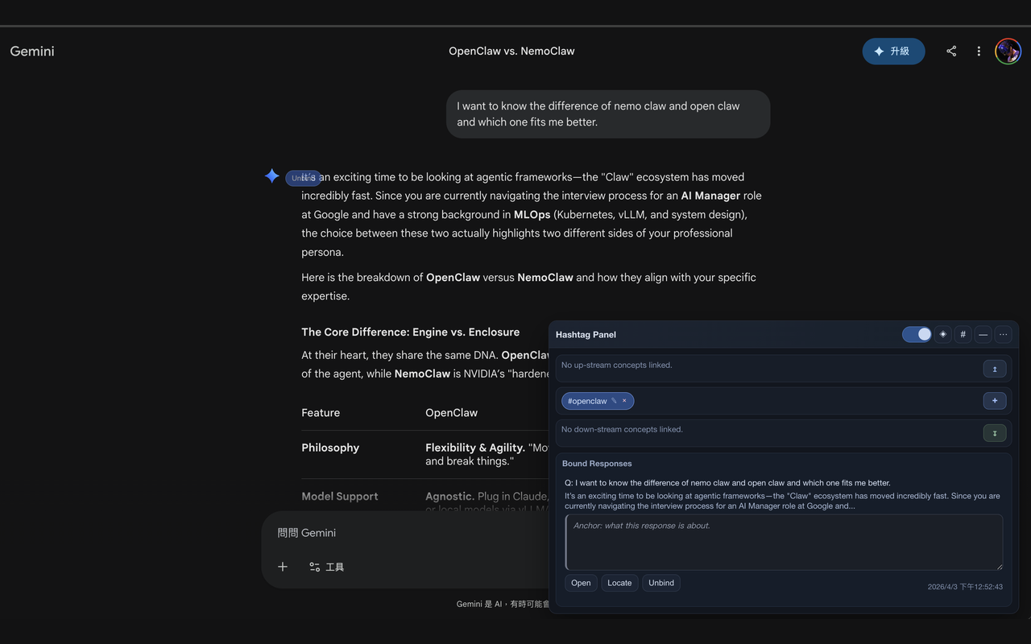Screen dimensions: 1031x644
Task: Click the downstream link icon beside down-stream concepts
Action: 995,432
